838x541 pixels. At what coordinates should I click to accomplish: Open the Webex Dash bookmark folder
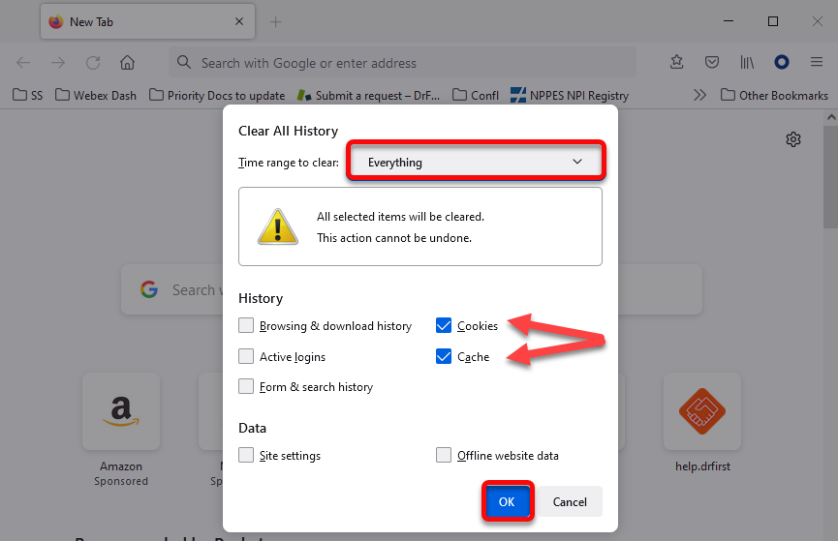point(96,96)
